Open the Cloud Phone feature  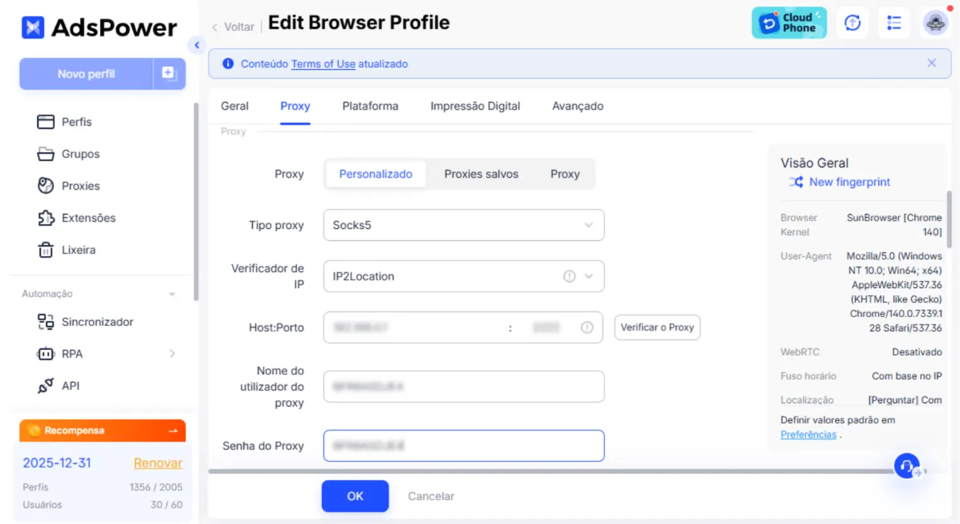click(x=788, y=23)
